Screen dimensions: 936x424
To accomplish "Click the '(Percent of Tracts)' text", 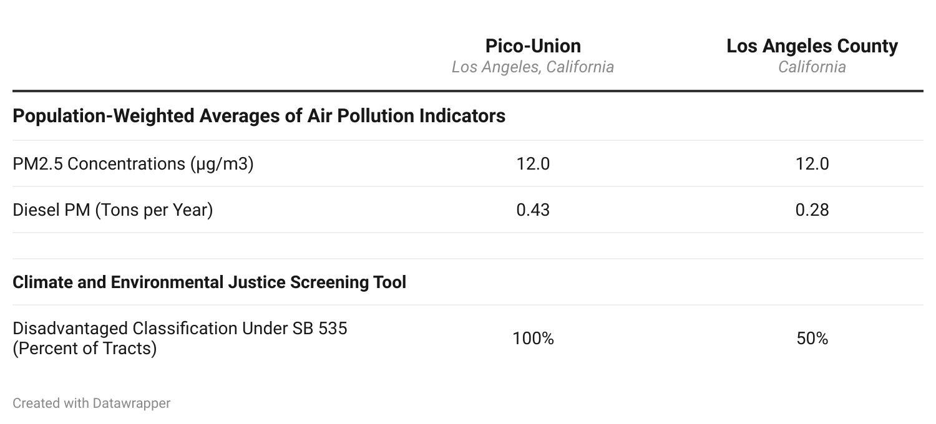I will click(84, 348).
